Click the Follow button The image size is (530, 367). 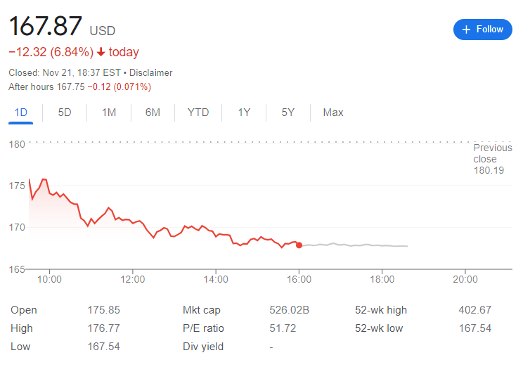tap(482, 30)
